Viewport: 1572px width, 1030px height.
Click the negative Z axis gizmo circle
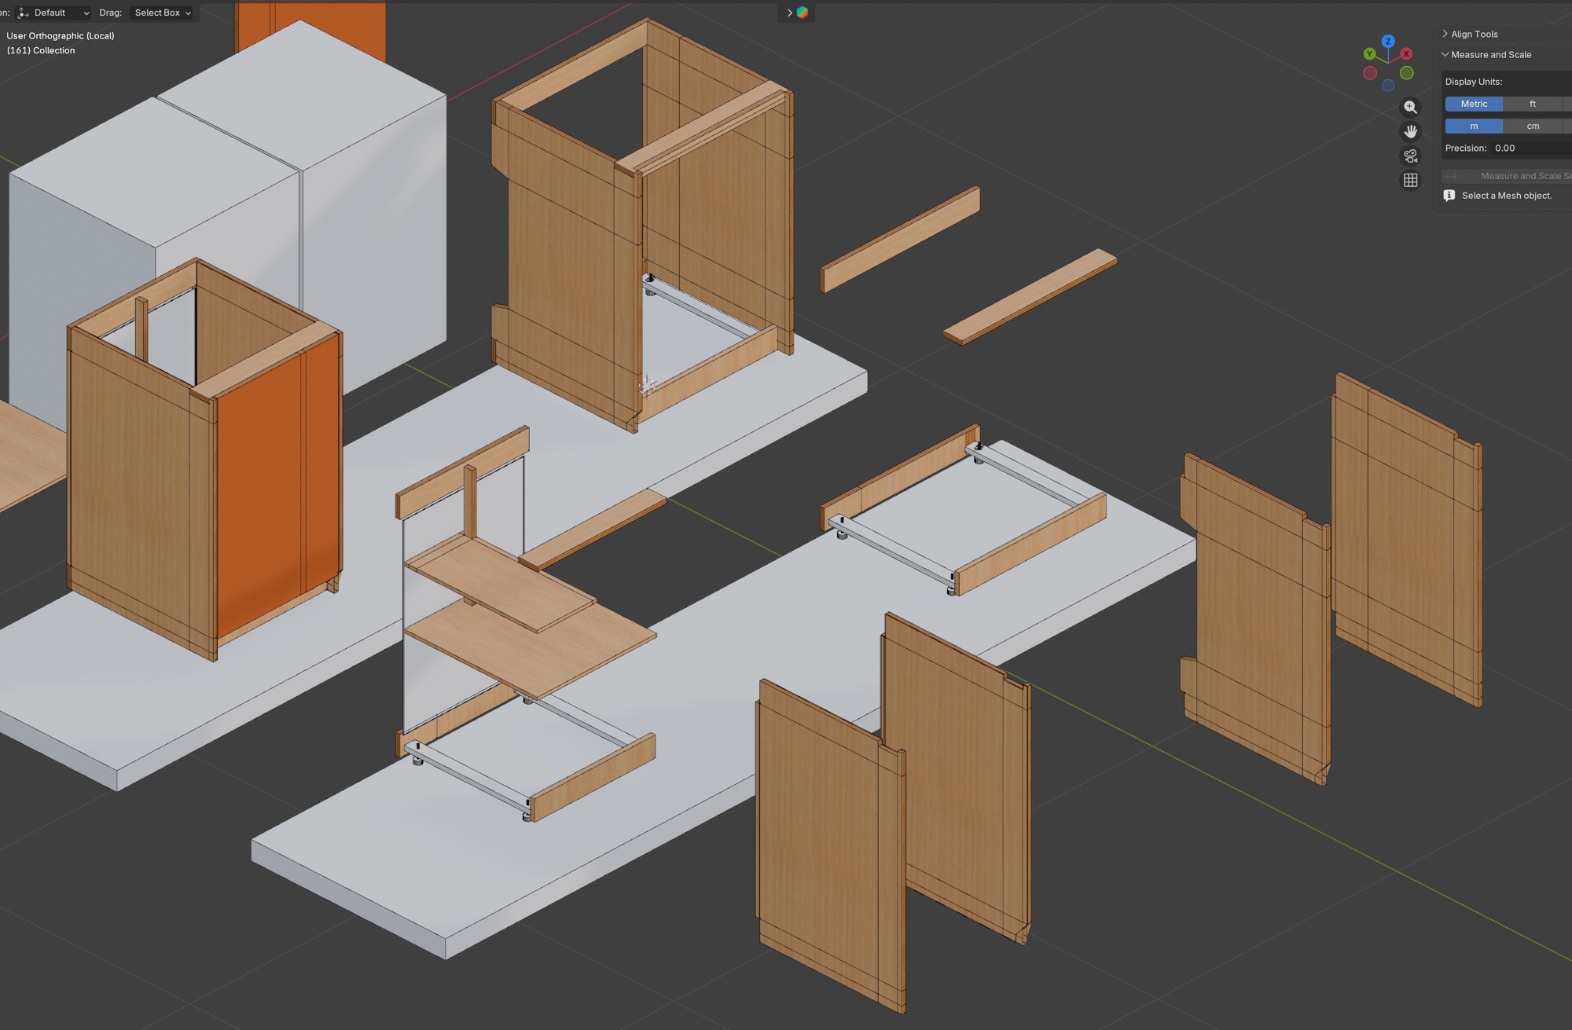(x=1388, y=85)
